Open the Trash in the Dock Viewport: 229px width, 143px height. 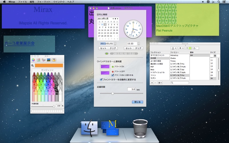[140, 128]
